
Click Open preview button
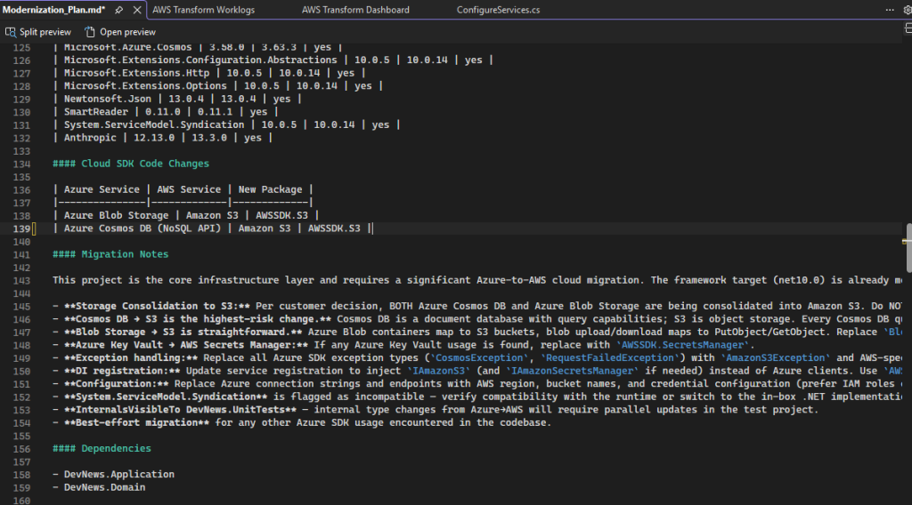point(120,32)
